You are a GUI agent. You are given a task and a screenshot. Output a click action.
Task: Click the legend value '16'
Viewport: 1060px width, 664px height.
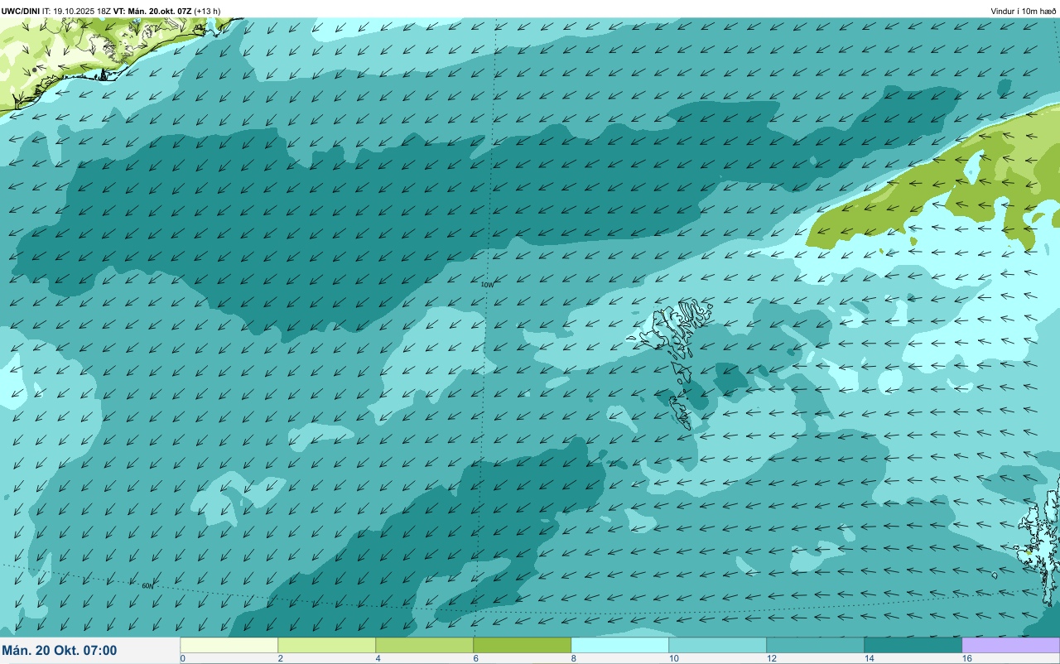pos(967,658)
